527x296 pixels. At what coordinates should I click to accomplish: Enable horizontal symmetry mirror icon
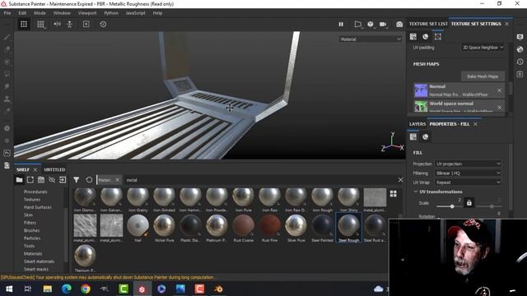(58, 24)
